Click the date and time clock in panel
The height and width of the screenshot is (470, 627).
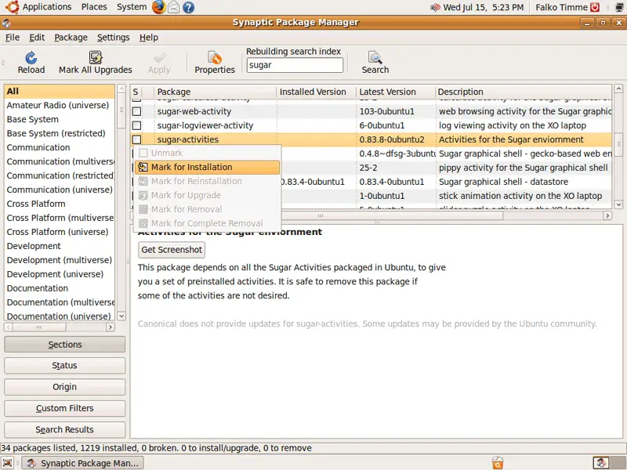coord(483,7)
